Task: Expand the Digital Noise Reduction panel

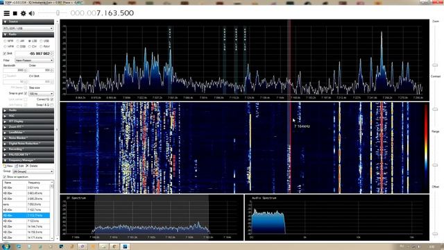Action: click(28, 144)
